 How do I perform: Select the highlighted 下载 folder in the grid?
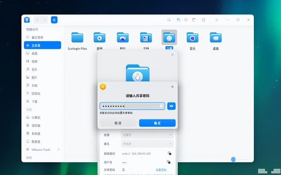pos(169,40)
